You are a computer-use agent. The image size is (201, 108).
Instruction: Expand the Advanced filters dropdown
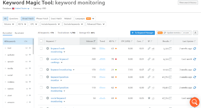coord(96,24)
